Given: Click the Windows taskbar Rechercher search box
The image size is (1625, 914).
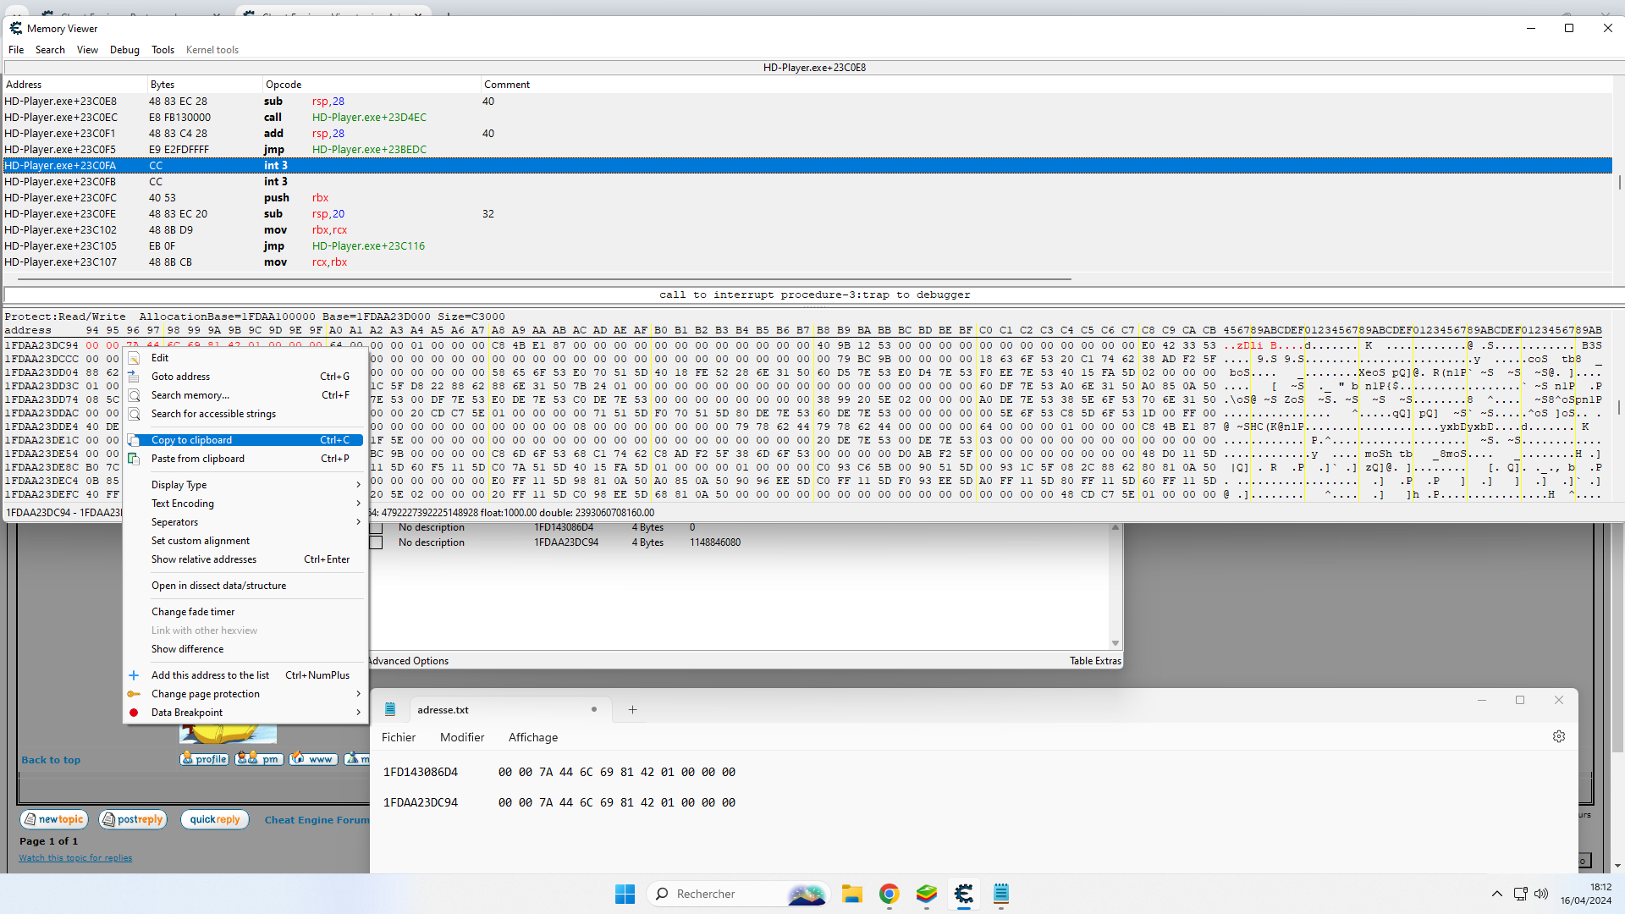Looking at the screenshot, I should [x=706, y=894].
